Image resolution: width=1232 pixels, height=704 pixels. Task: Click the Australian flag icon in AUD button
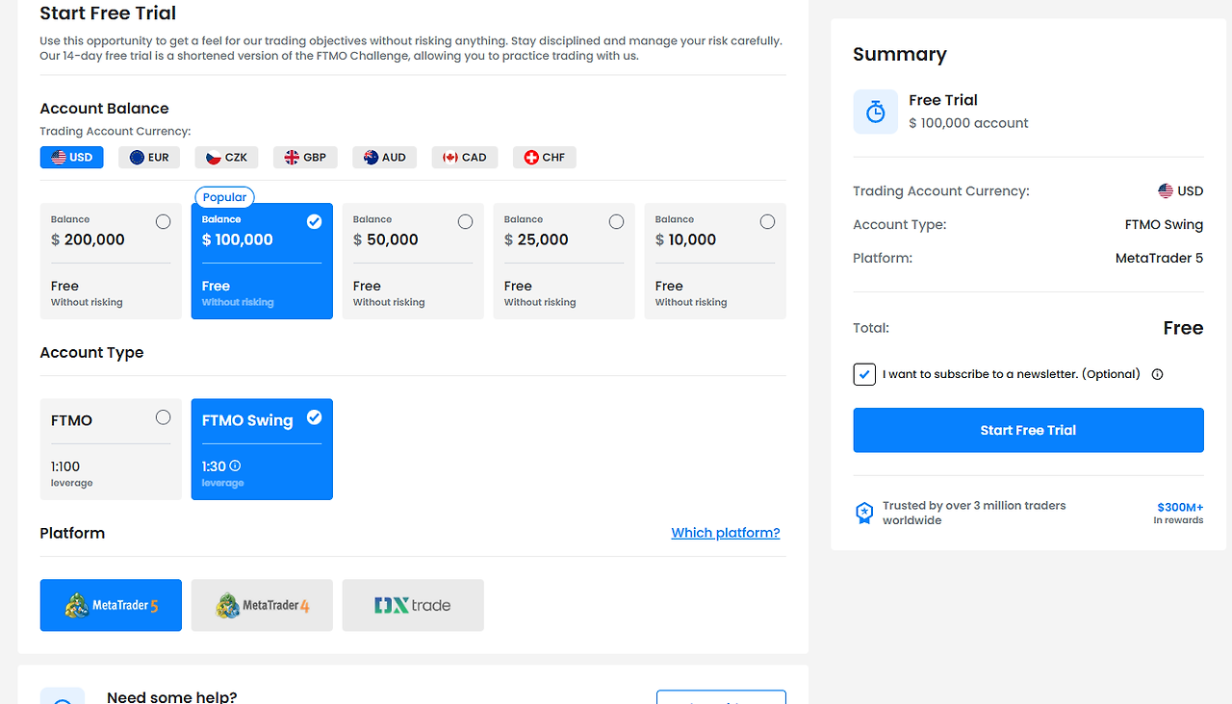[371, 158]
